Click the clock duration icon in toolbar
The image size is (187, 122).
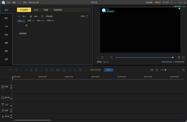(70, 70)
